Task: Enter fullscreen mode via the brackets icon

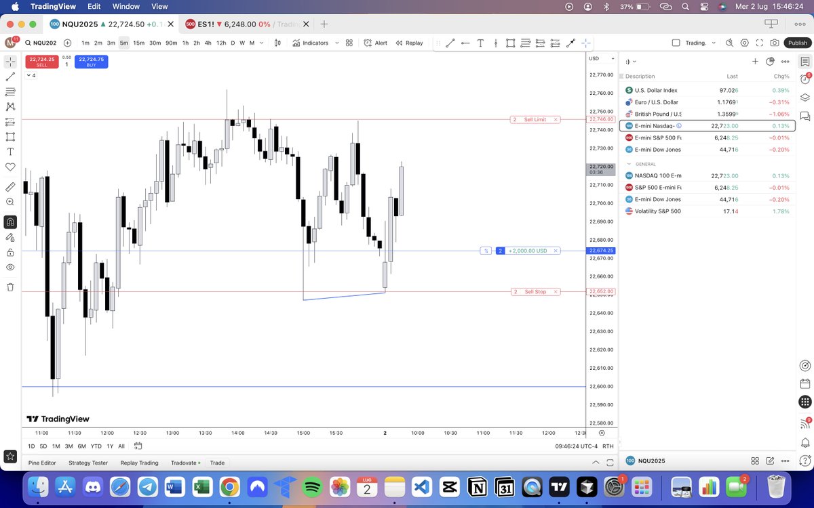Action: click(760, 43)
